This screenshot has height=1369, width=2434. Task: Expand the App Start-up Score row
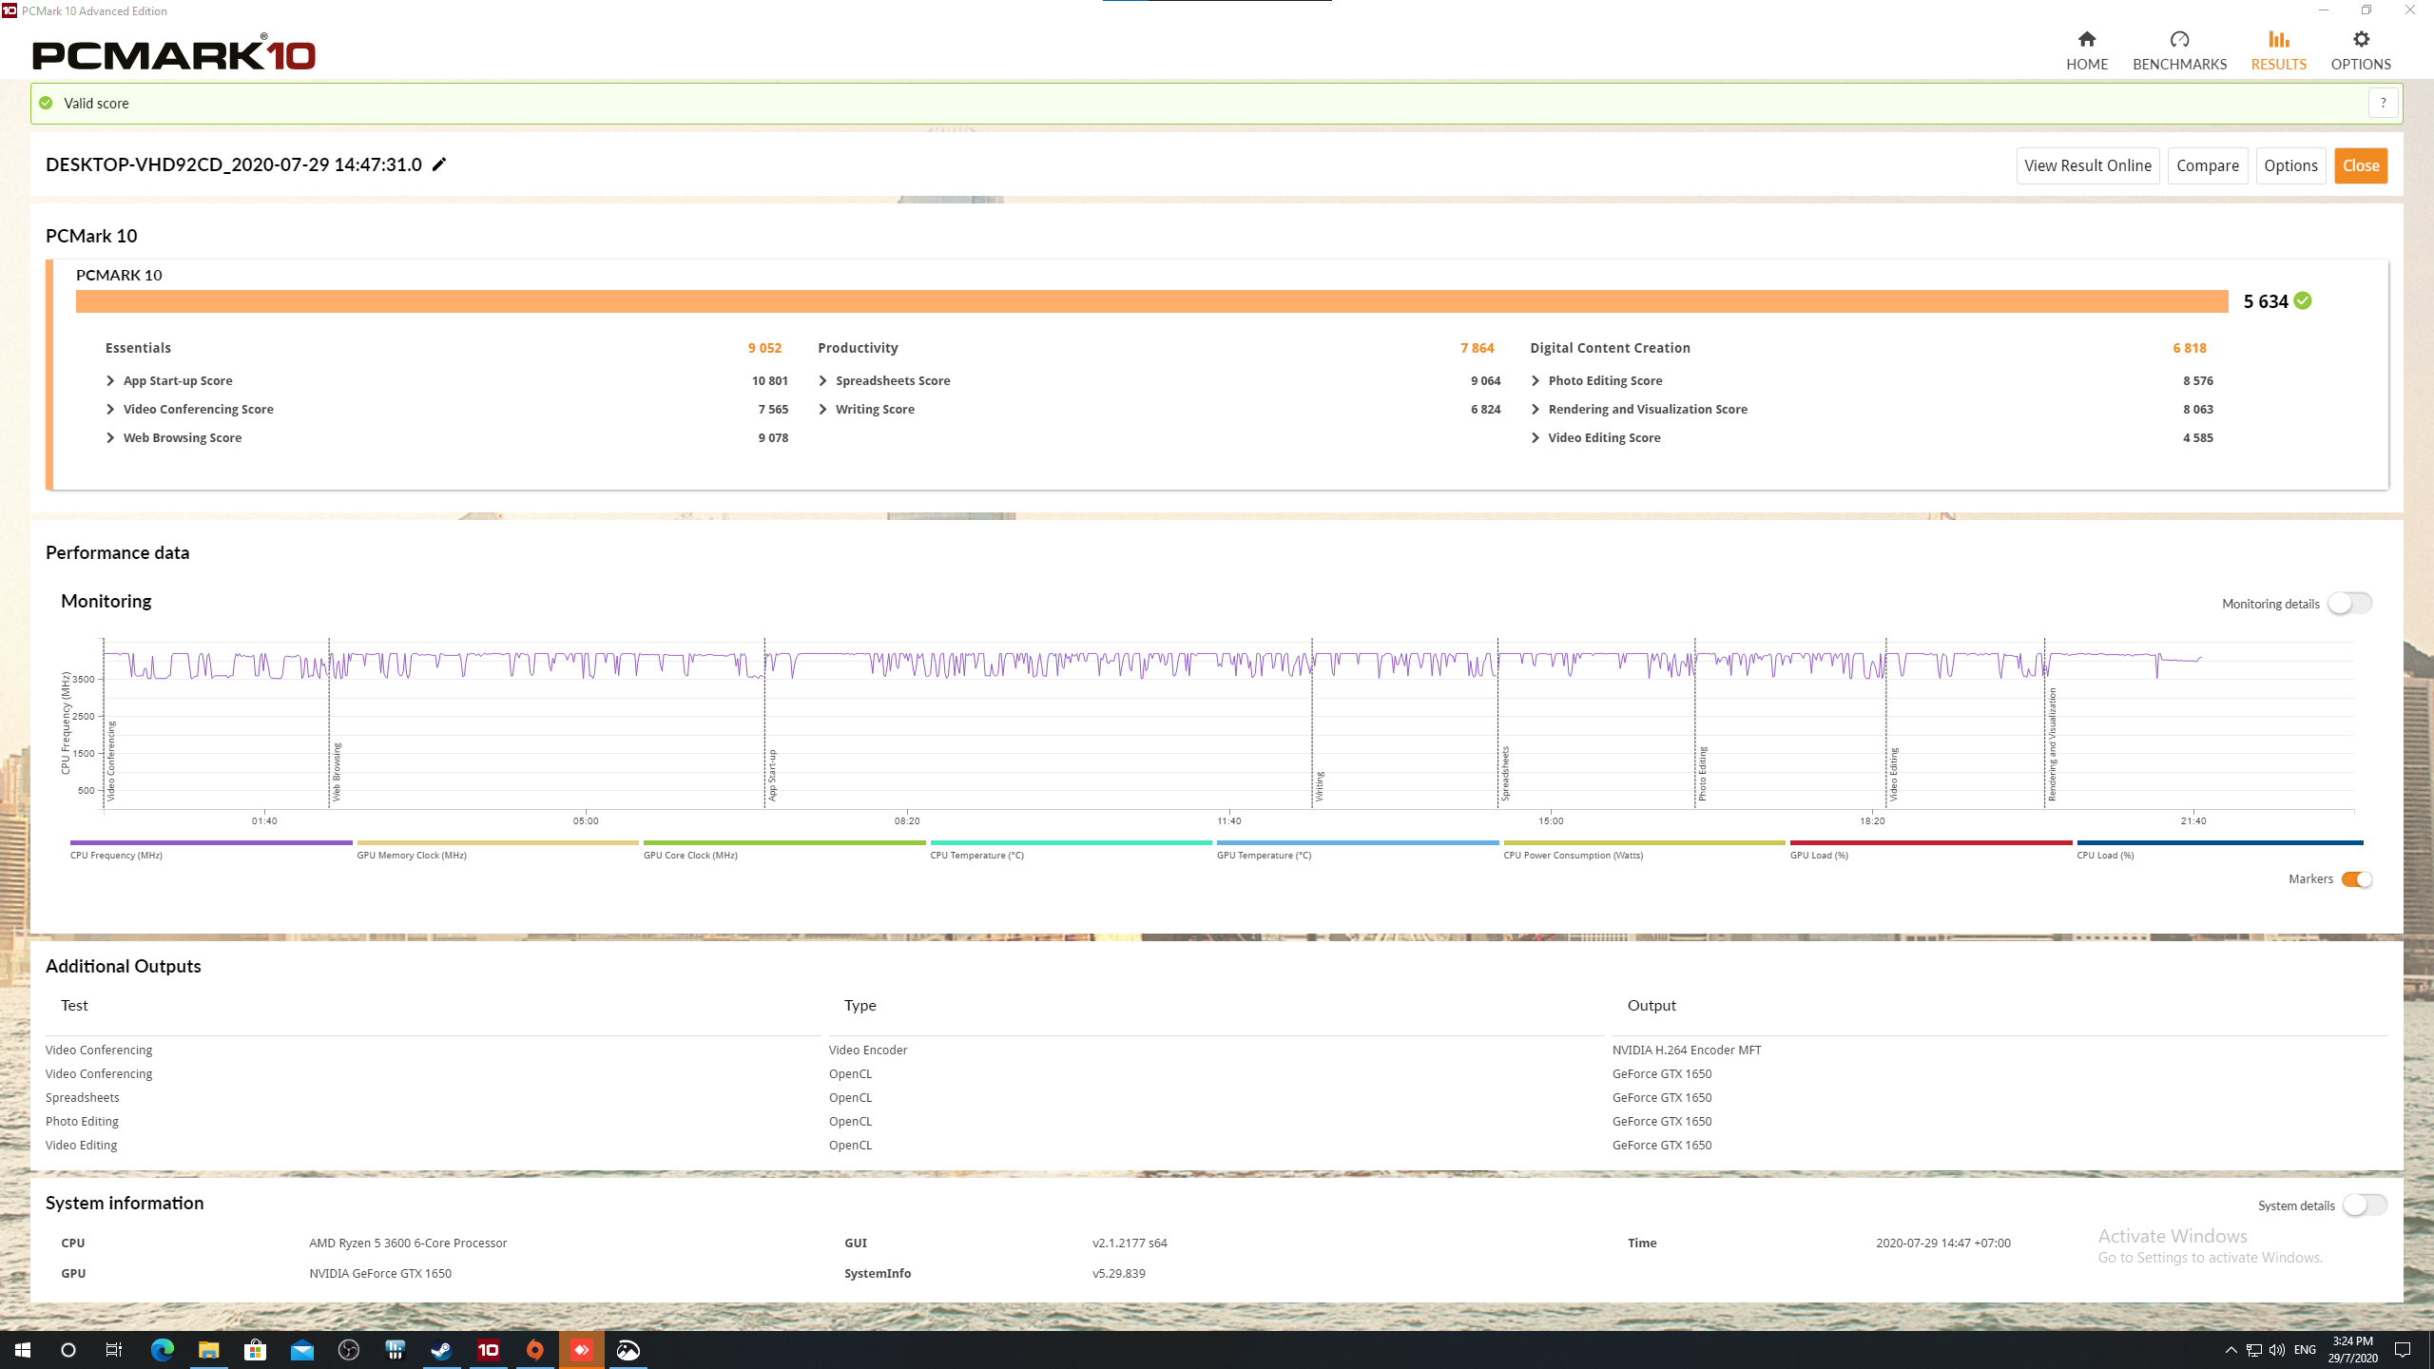pyautogui.click(x=110, y=380)
